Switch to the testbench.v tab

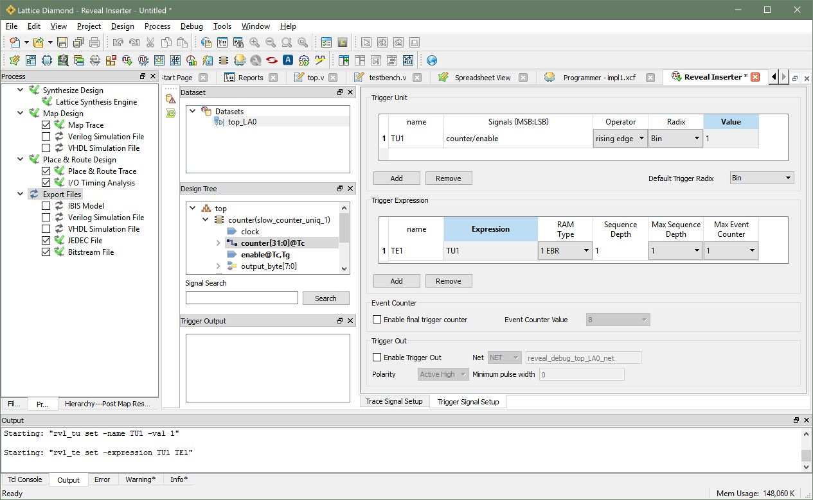click(x=388, y=78)
